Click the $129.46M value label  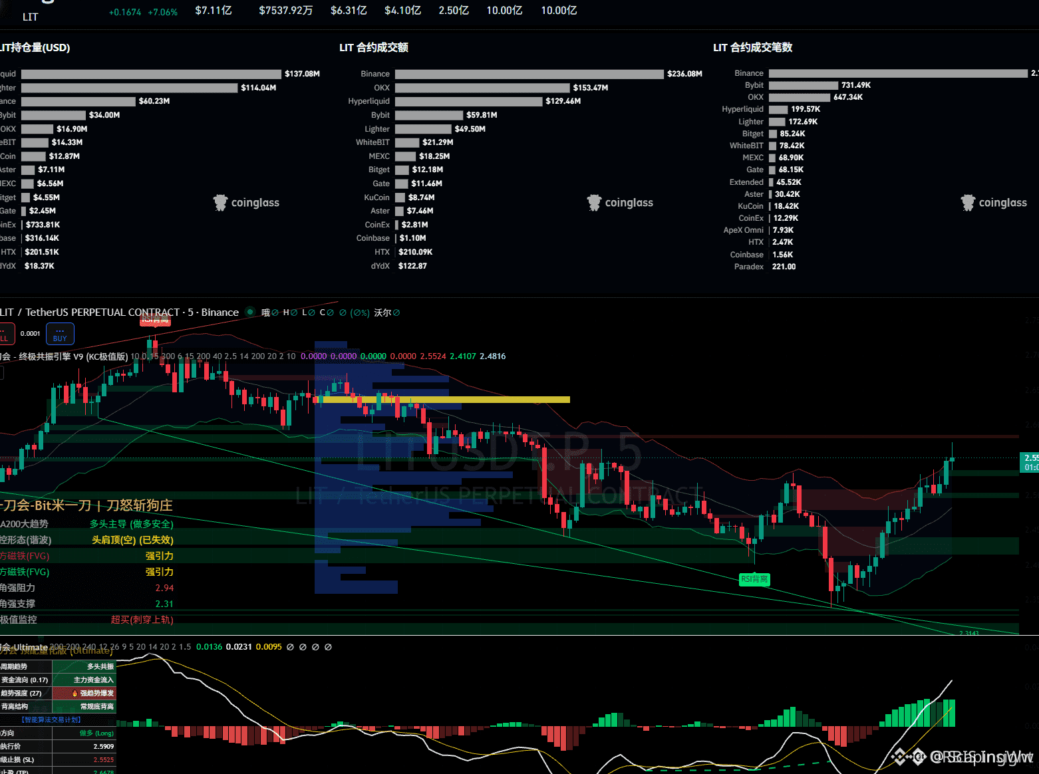563,101
